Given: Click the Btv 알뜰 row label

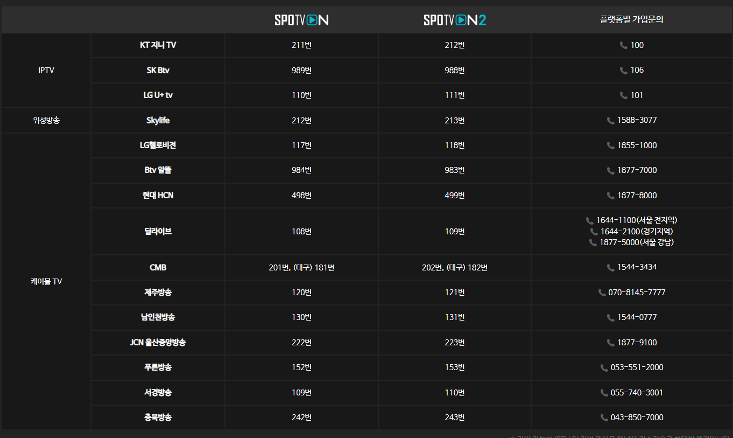Looking at the screenshot, I should click(158, 170).
